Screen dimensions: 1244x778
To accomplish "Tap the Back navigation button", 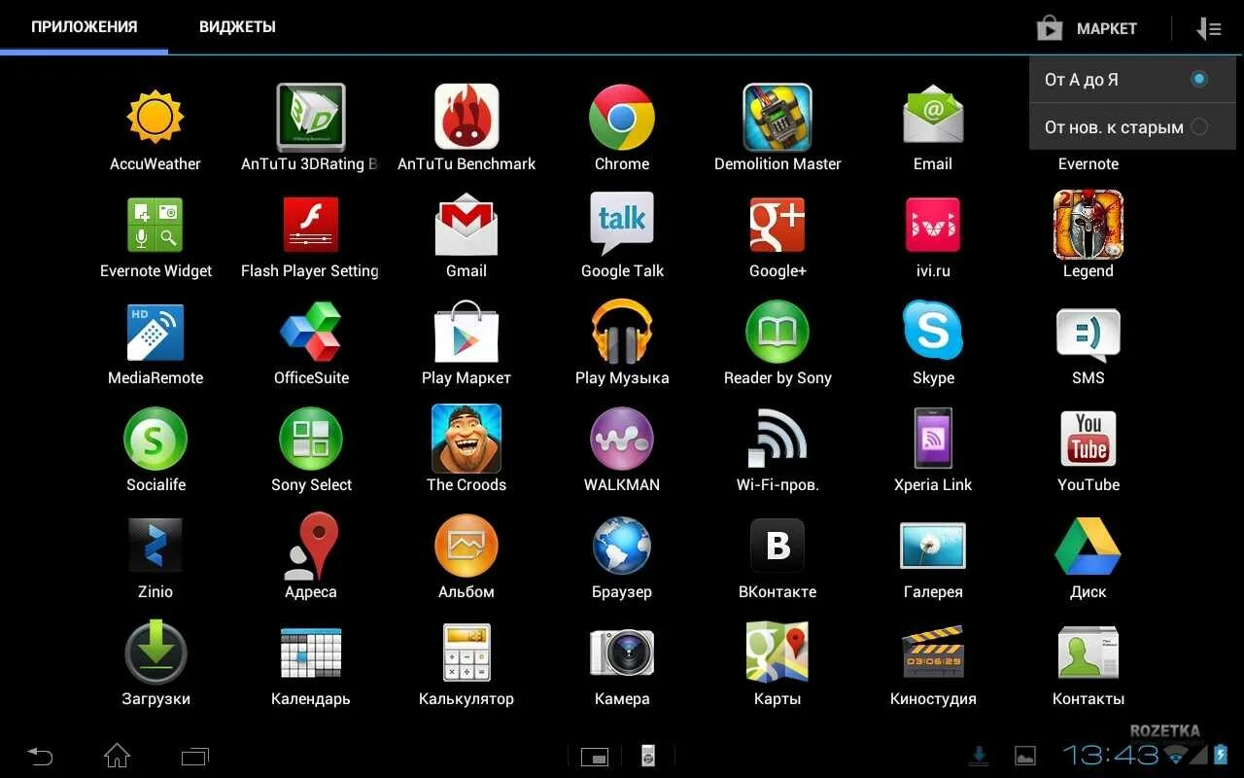I will coord(40,756).
